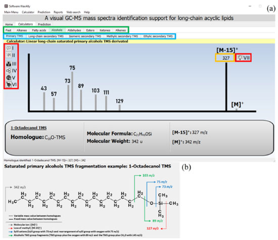Select the Methylic secondary TMS tab

pos(122,36)
